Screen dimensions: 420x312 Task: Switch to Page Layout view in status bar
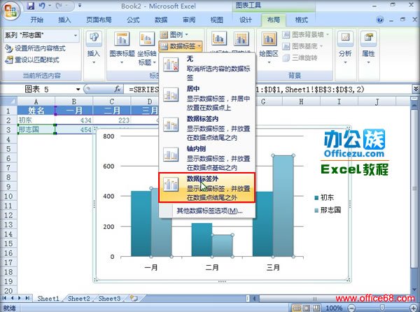click(306, 308)
